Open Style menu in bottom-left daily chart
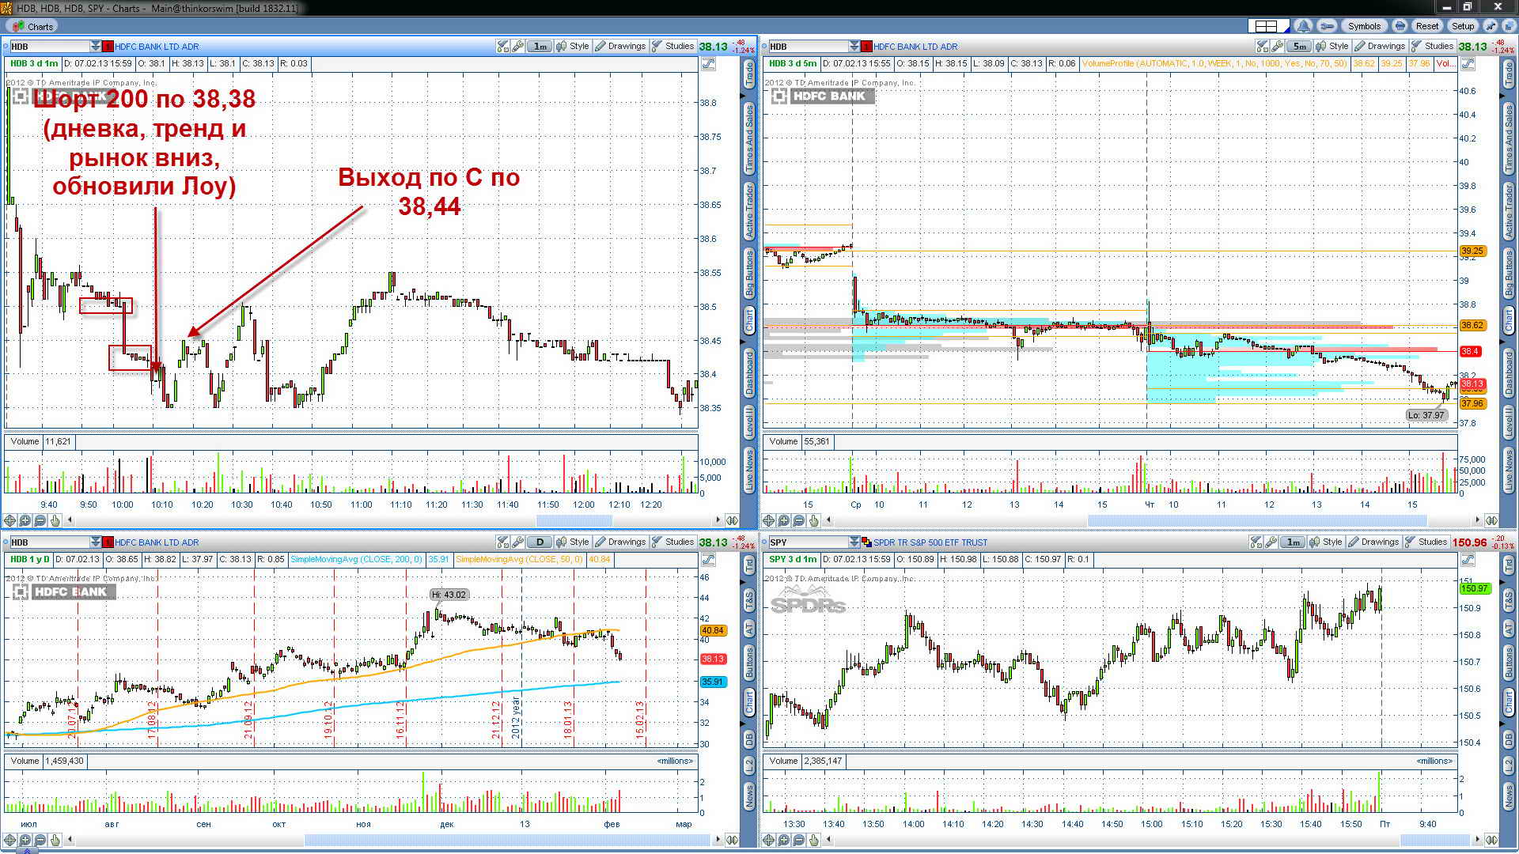The image size is (1519, 854). point(574,542)
